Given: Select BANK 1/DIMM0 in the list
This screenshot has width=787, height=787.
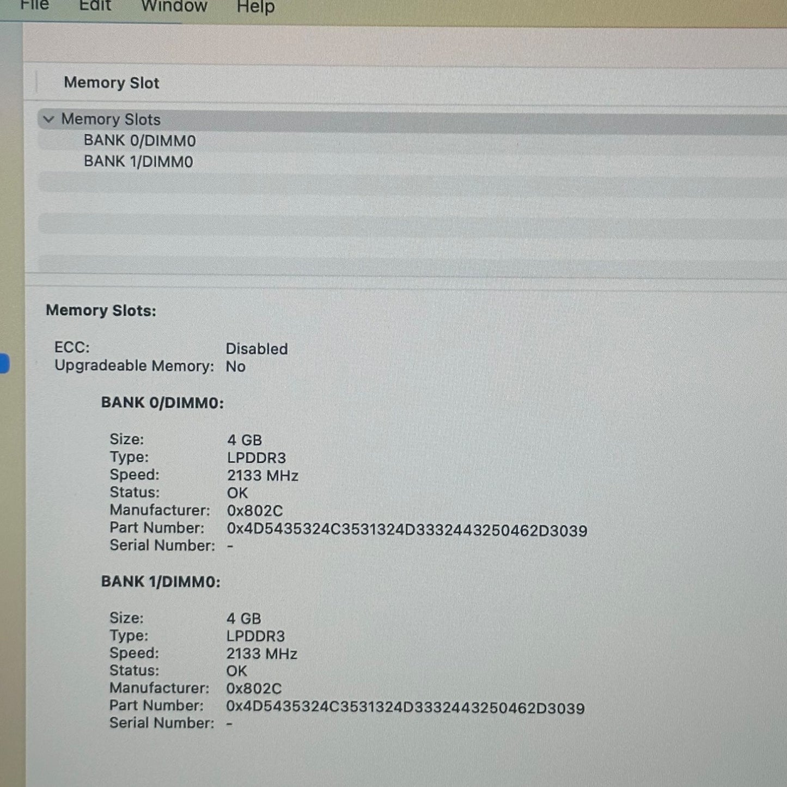Looking at the screenshot, I should 138,162.
